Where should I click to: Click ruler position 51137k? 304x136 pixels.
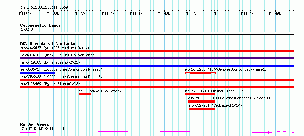tap(26, 14)
